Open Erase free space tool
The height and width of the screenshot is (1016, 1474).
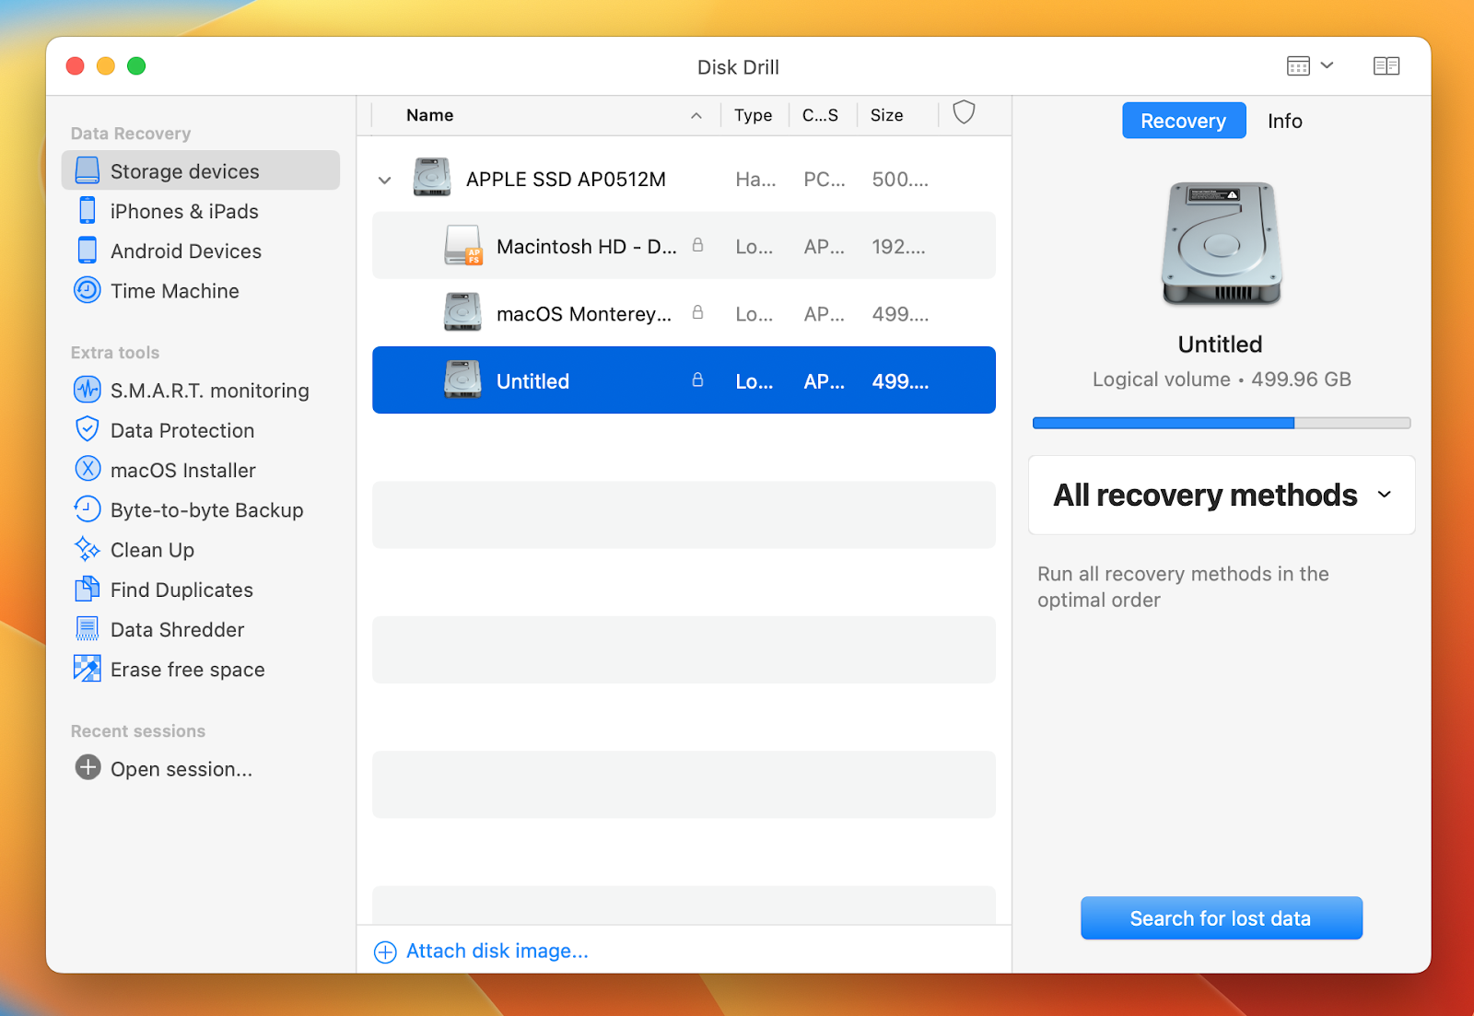click(187, 670)
